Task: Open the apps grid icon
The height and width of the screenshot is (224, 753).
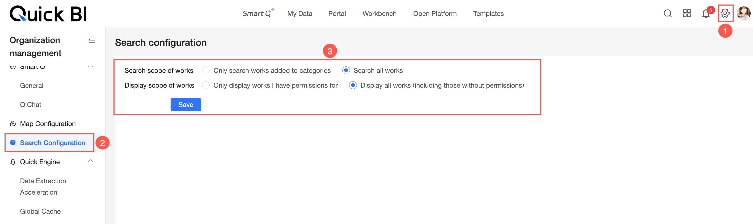Action: pyautogui.click(x=687, y=14)
